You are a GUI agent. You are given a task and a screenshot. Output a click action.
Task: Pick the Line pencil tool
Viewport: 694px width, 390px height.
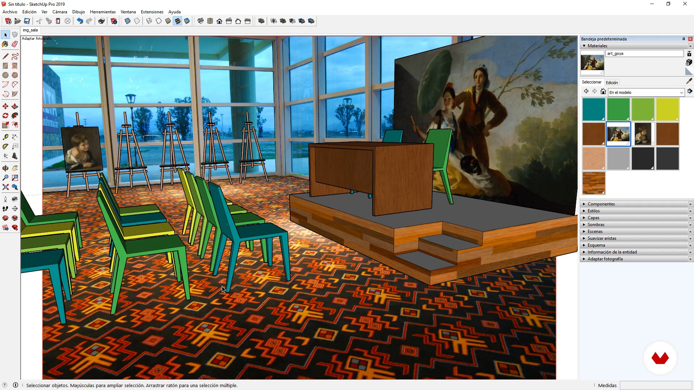5,56
